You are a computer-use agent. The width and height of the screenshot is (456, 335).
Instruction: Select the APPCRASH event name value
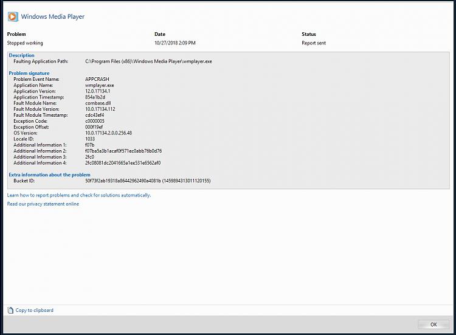(97, 79)
